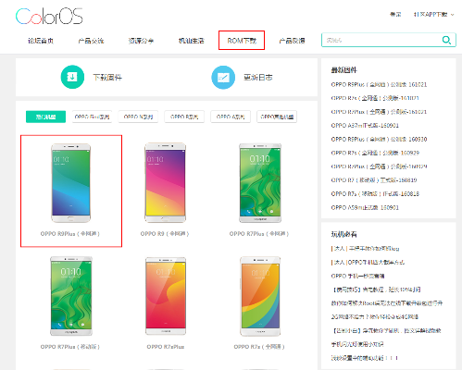Click the OPPO R7Plus (移动版) caption text
Viewport: 462px width, 370px height.
click(x=70, y=347)
